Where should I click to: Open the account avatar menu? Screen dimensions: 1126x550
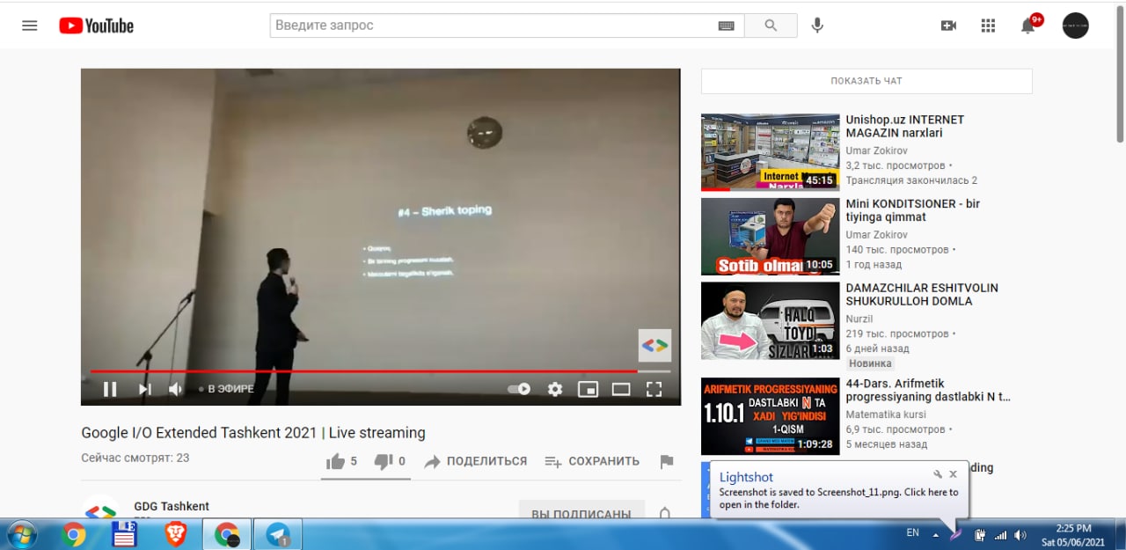pyautogui.click(x=1076, y=26)
